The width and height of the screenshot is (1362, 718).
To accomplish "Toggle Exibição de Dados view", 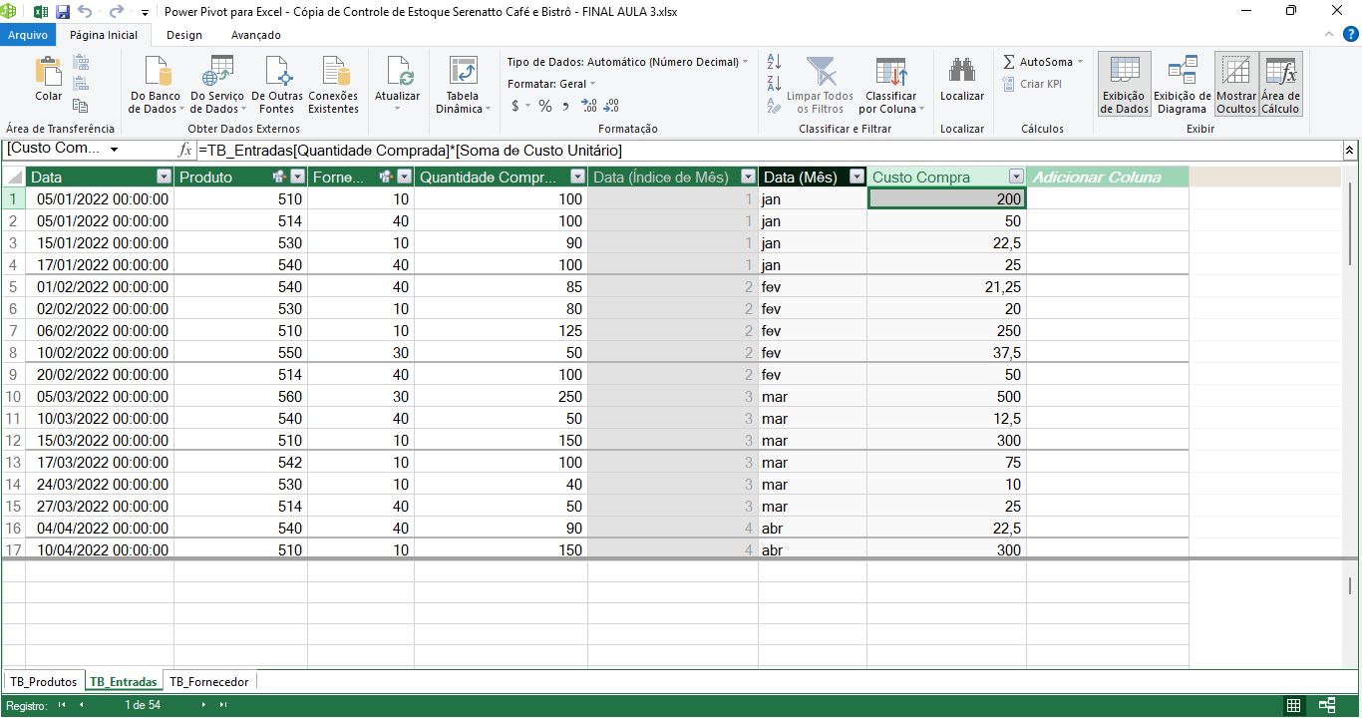I will click(x=1125, y=85).
